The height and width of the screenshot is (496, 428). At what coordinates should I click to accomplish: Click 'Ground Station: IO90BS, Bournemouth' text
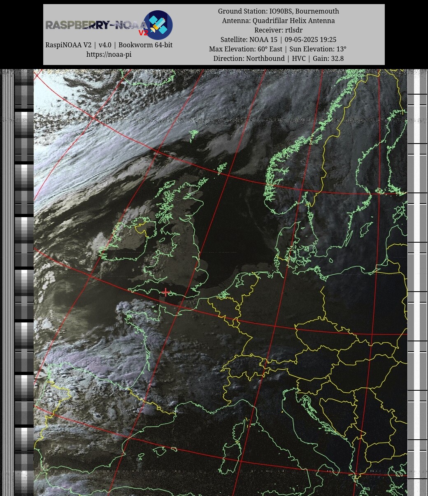pyautogui.click(x=278, y=11)
